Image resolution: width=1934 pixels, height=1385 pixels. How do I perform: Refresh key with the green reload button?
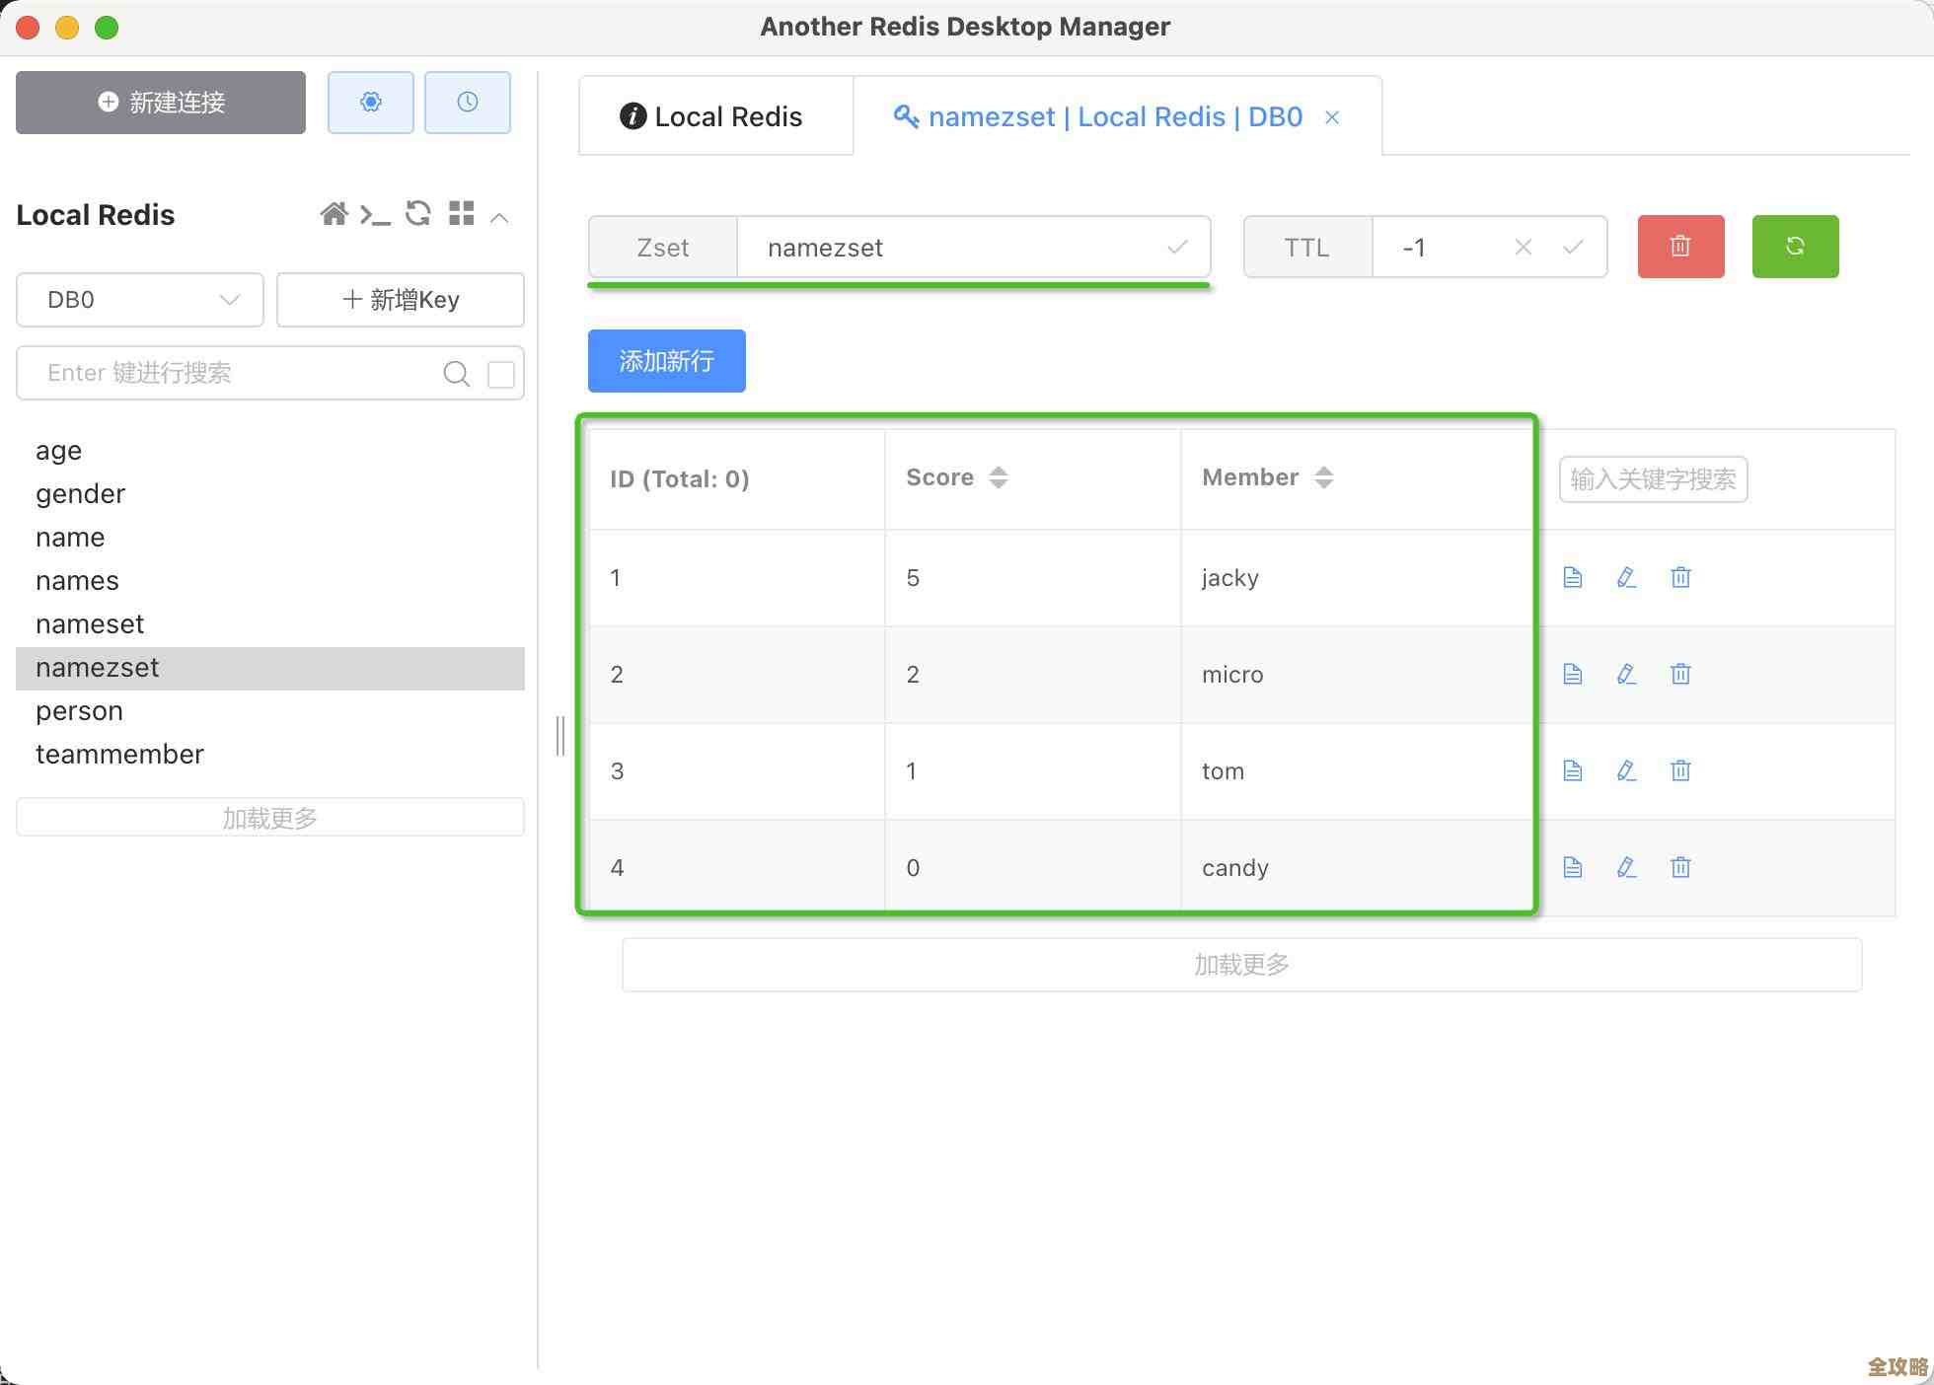click(1794, 247)
